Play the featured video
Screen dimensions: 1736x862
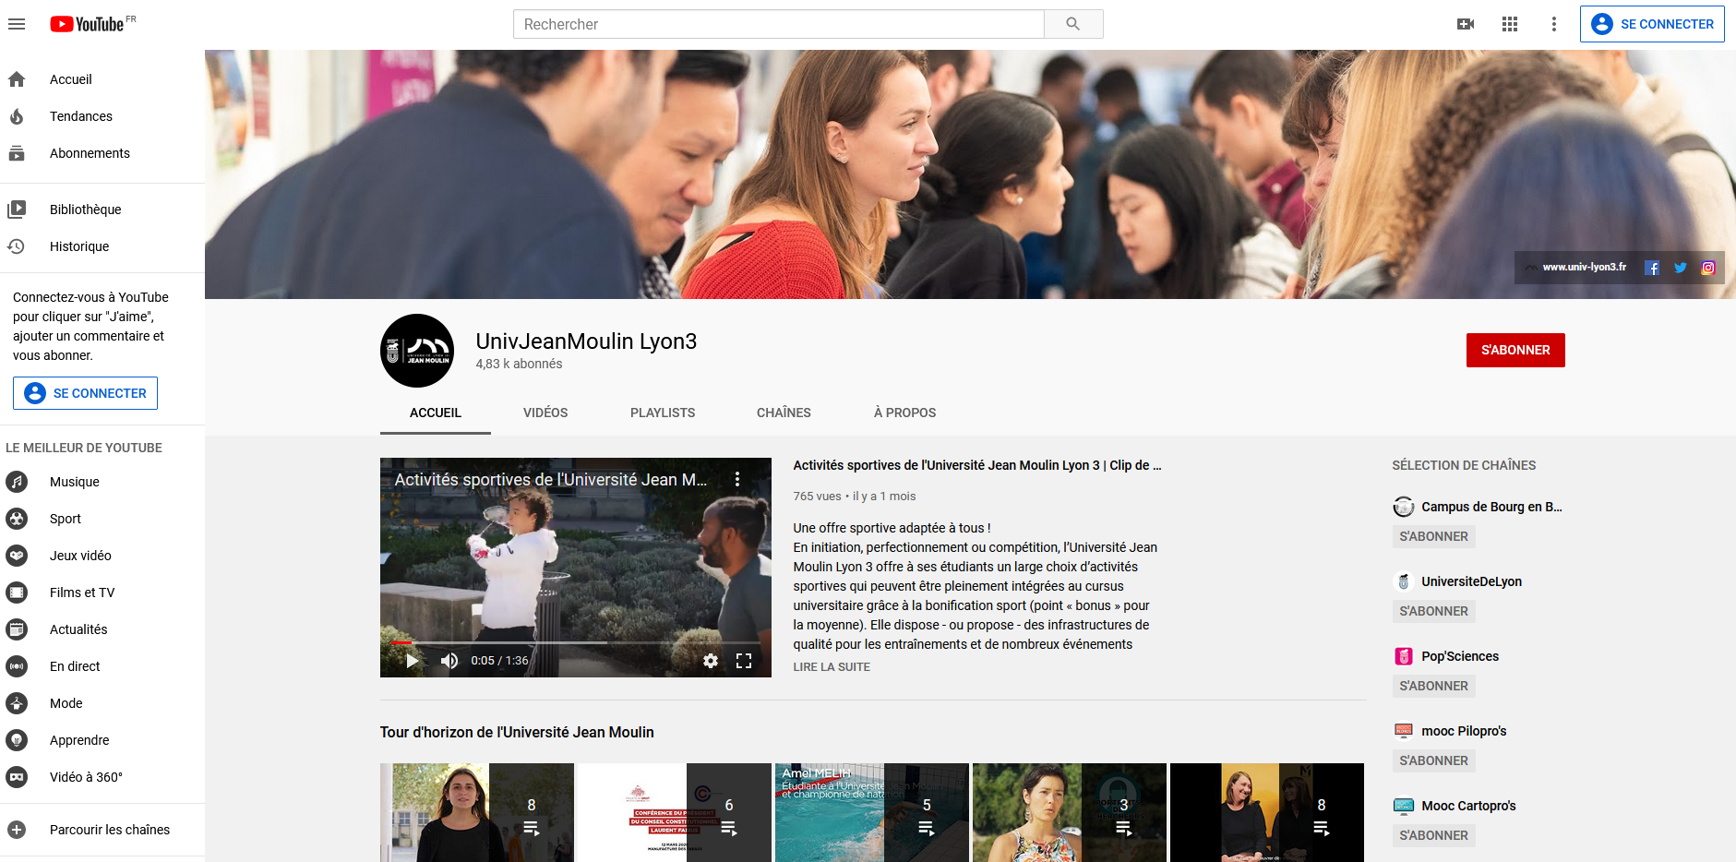[413, 661]
